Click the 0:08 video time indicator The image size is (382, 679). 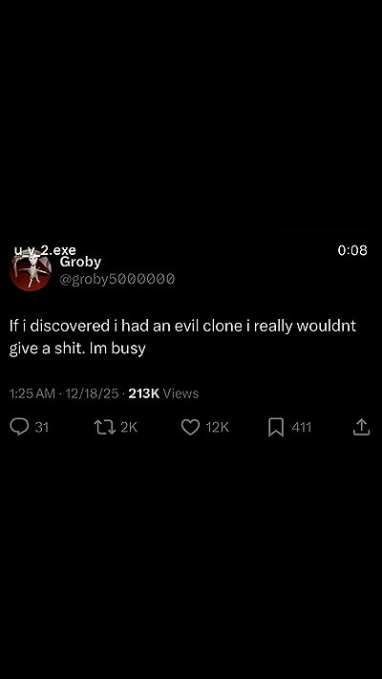click(352, 250)
